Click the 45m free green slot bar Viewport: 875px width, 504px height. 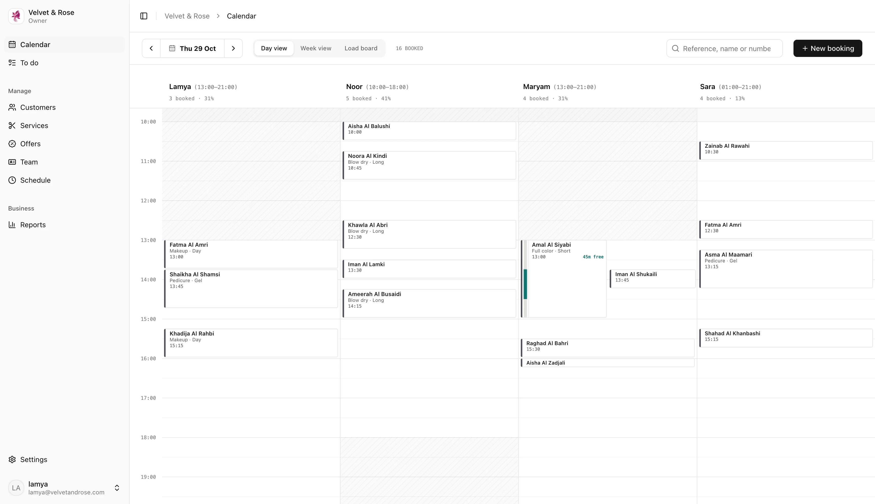(525, 284)
